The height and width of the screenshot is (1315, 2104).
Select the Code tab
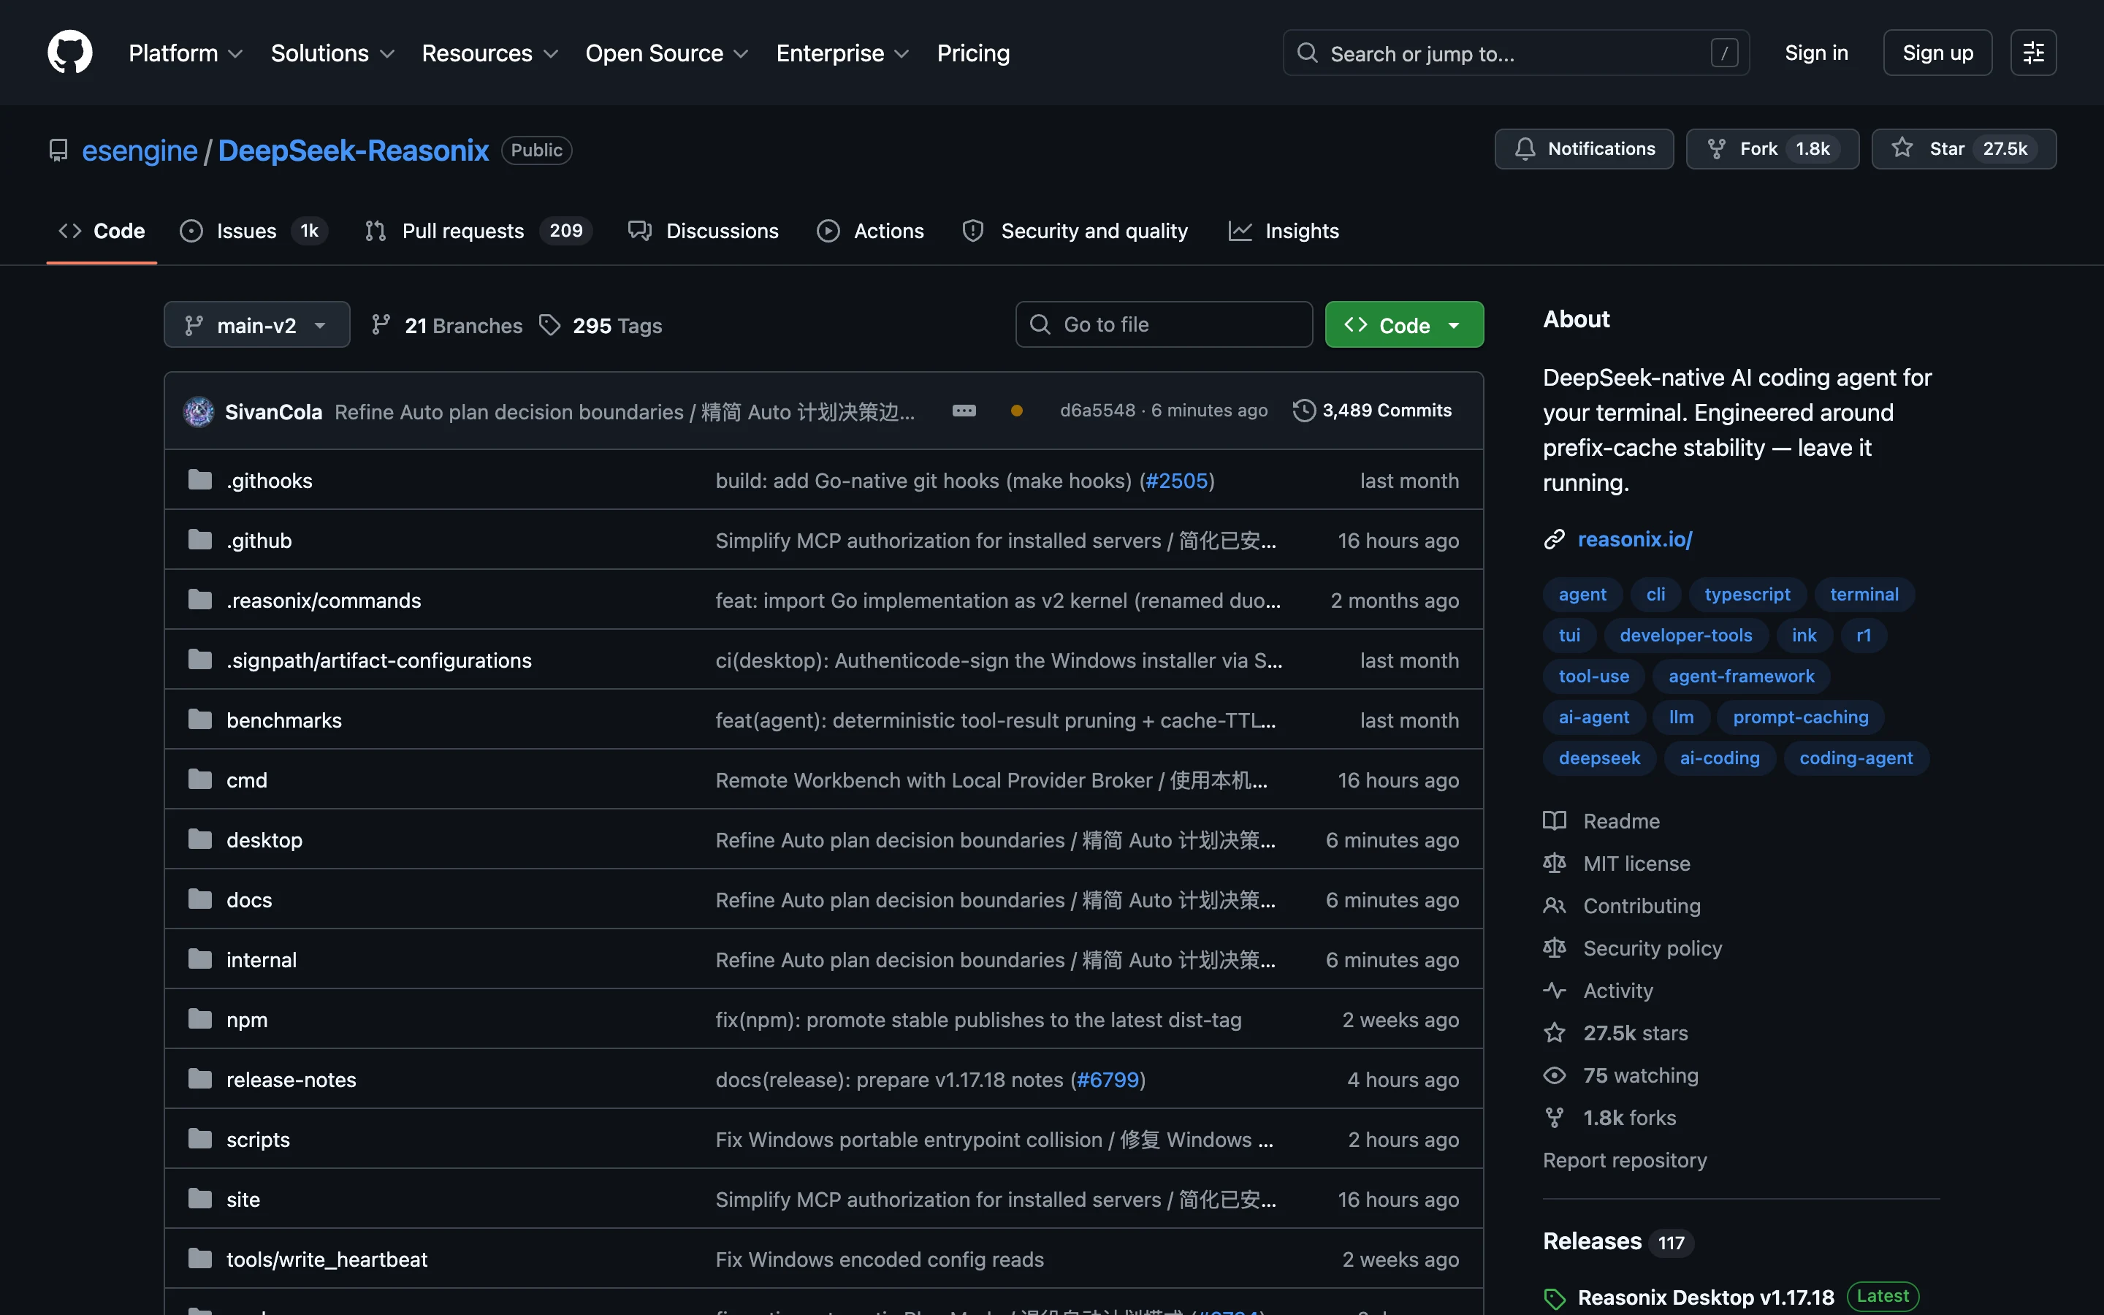point(102,230)
